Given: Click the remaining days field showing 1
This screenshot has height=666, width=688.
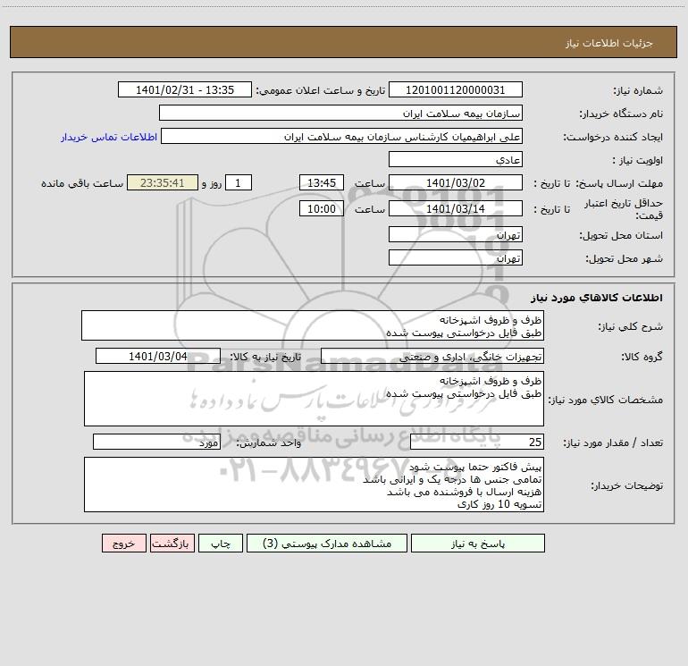Looking at the screenshot, I should 239,183.
